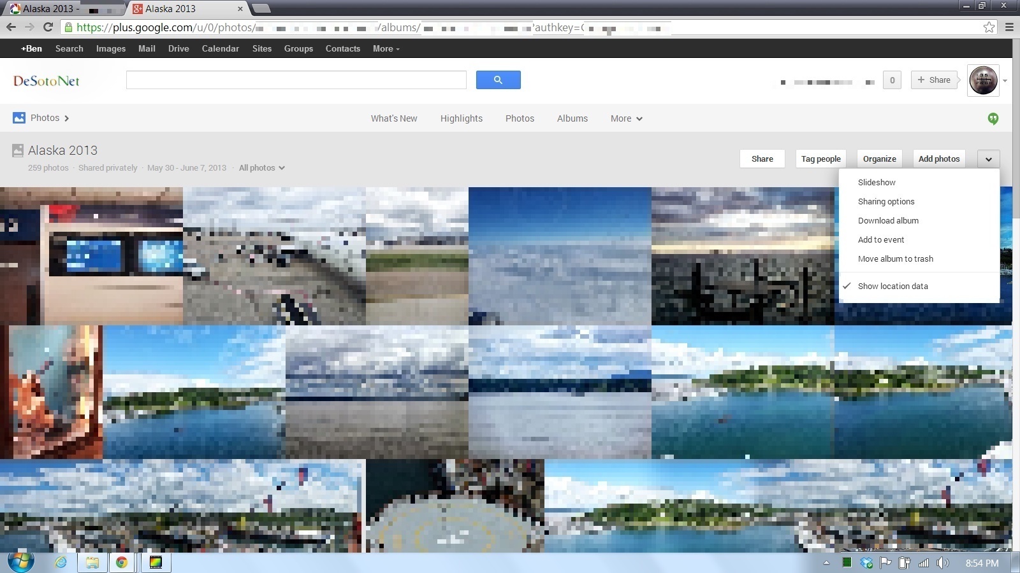Expand the More menu in the black bar

[386, 48]
